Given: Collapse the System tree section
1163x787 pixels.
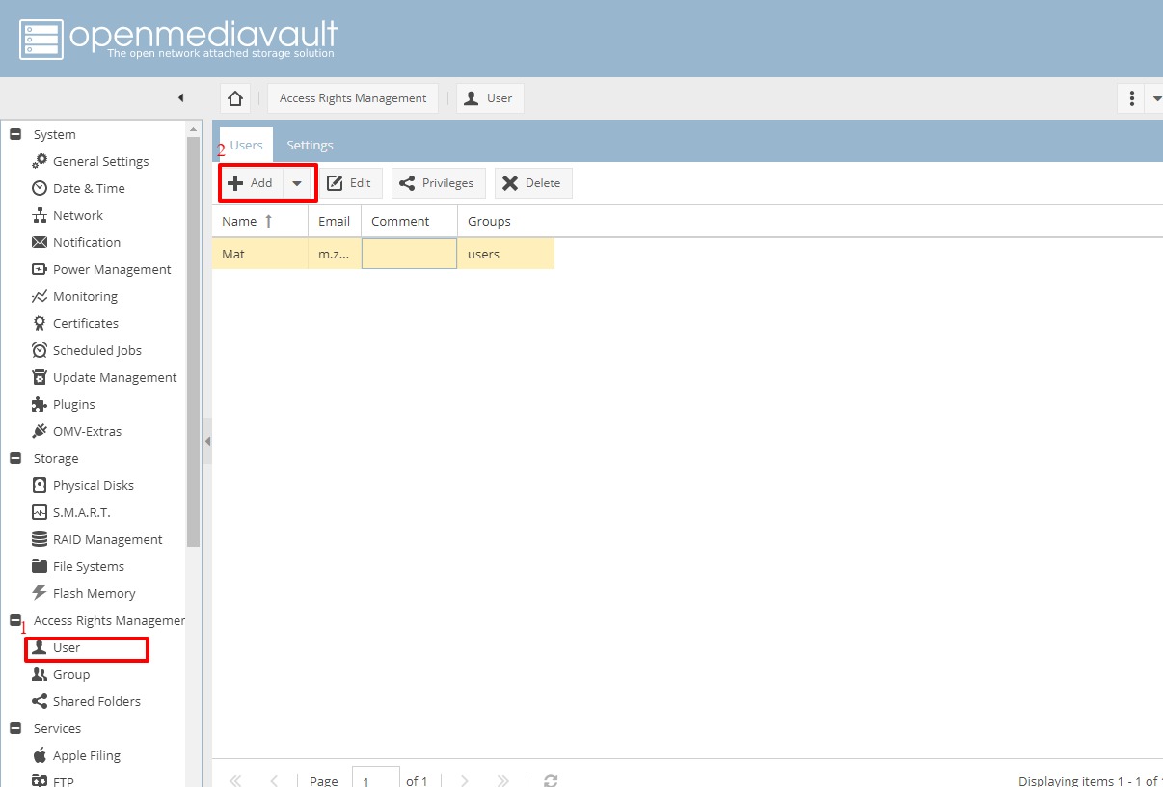Looking at the screenshot, I should coord(14,134).
